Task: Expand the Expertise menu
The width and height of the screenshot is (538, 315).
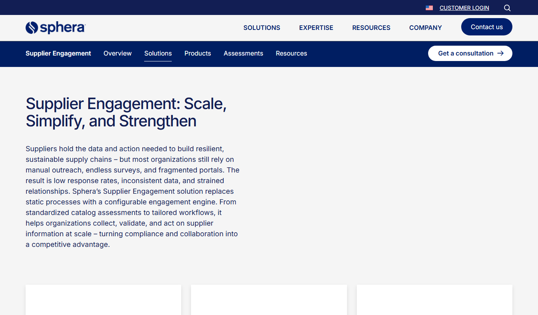Action: pos(316,28)
